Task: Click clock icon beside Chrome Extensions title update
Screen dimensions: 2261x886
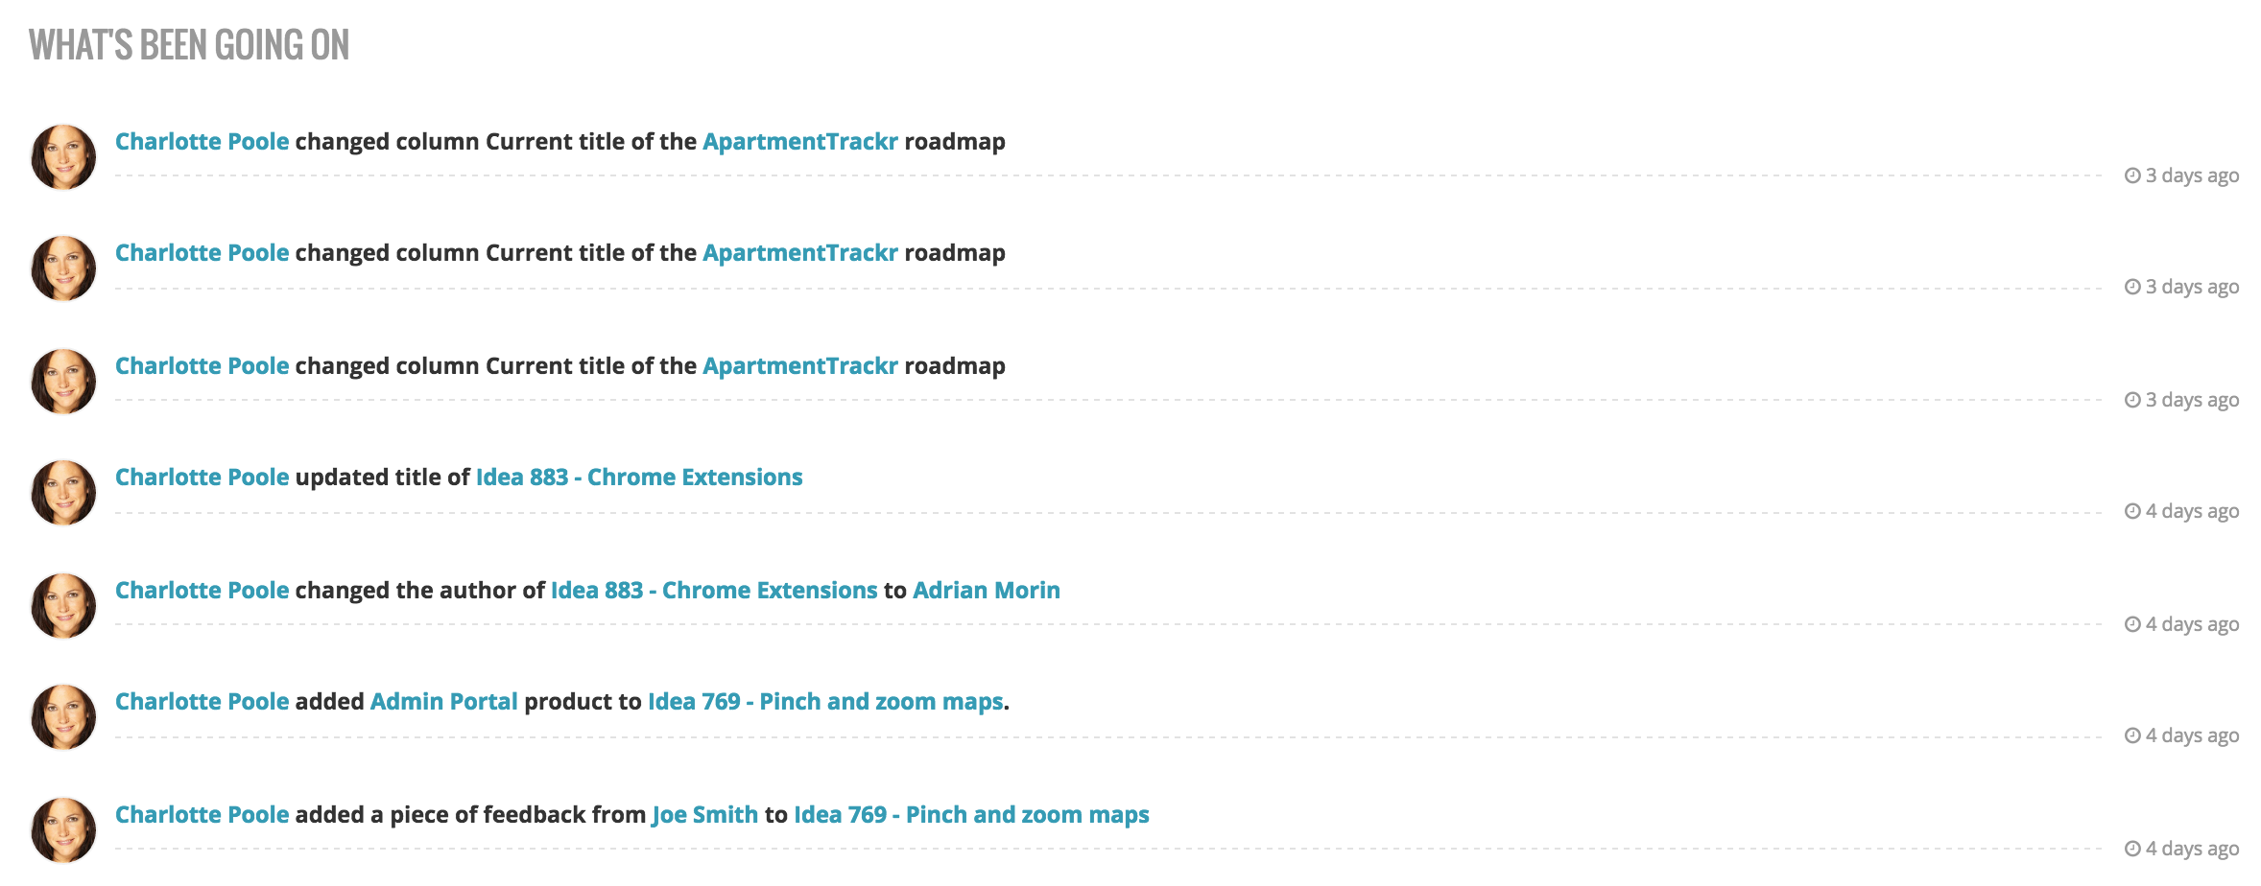Action: point(2132,511)
